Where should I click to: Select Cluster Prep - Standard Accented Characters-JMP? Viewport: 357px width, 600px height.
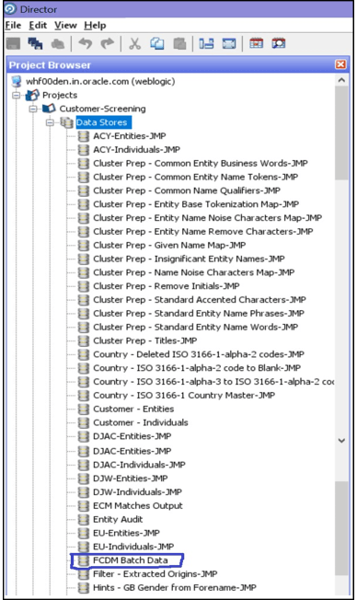pos(200,300)
